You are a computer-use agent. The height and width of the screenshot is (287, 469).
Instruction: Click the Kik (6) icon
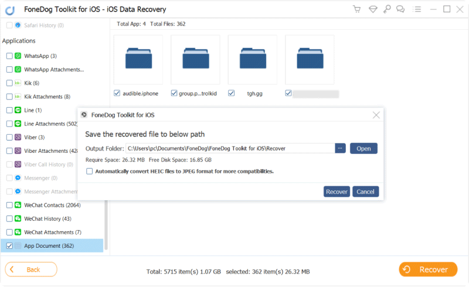[18, 83]
